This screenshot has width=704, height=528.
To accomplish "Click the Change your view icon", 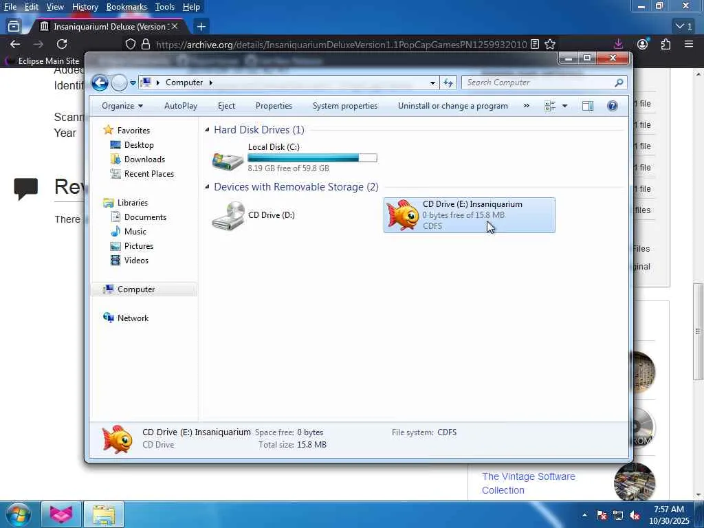I will pyautogui.click(x=550, y=106).
